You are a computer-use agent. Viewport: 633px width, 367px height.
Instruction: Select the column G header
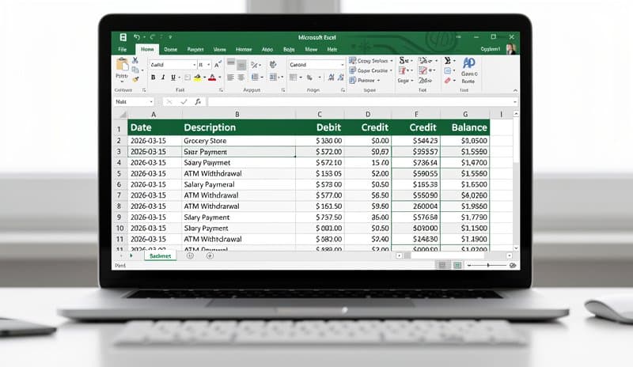pos(465,114)
